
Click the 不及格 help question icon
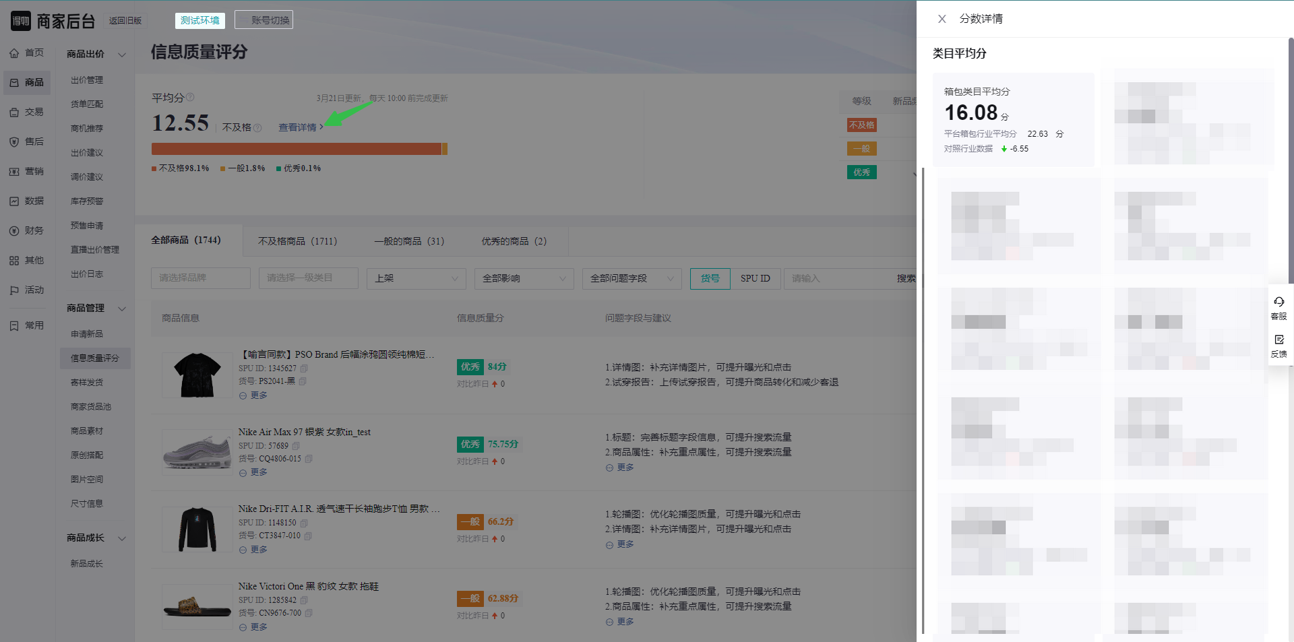tap(257, 127)
